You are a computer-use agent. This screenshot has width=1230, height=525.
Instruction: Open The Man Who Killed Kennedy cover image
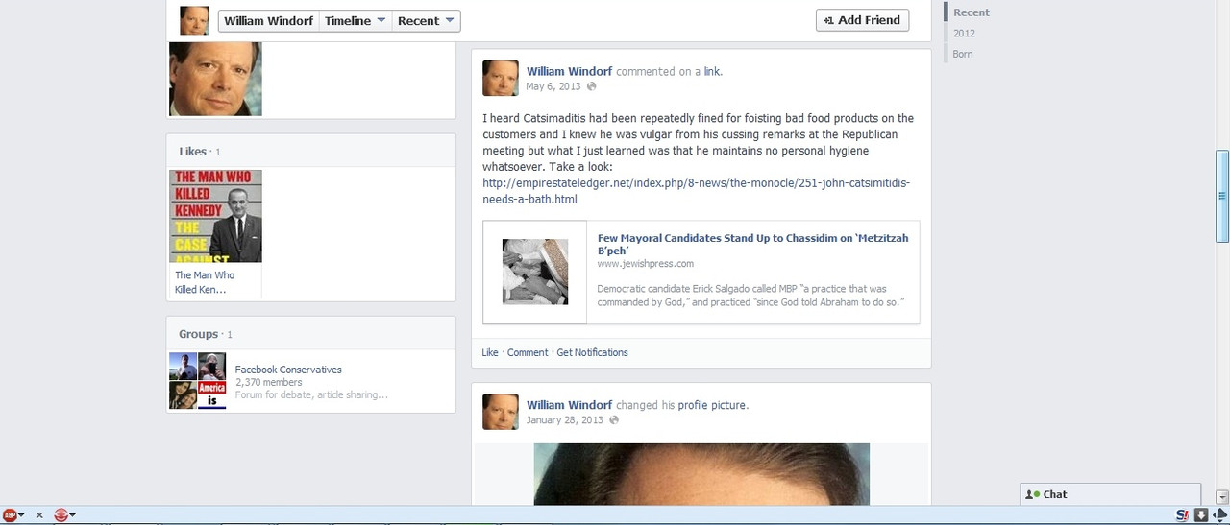[215, 216]
